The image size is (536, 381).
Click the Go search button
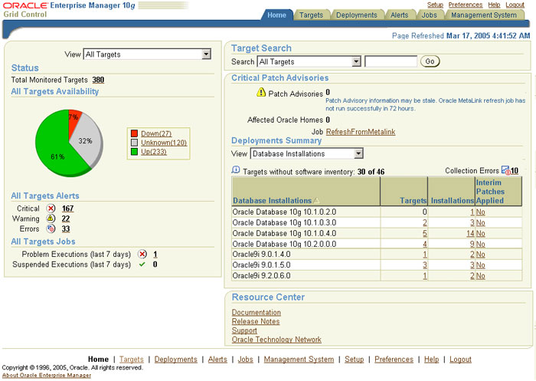pyautogui.click(x=430, y=61)
